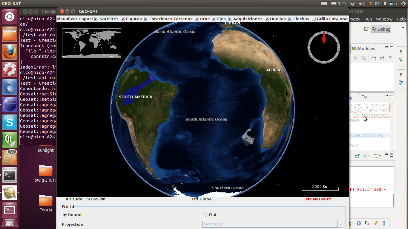408x229 pixels.
Task: Uncheck the Satelites layer checkbox
Action: 96,19
